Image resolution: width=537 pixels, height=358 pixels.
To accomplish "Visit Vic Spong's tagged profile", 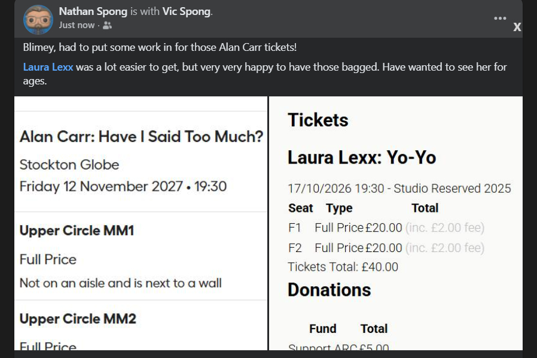I will 187,11.
